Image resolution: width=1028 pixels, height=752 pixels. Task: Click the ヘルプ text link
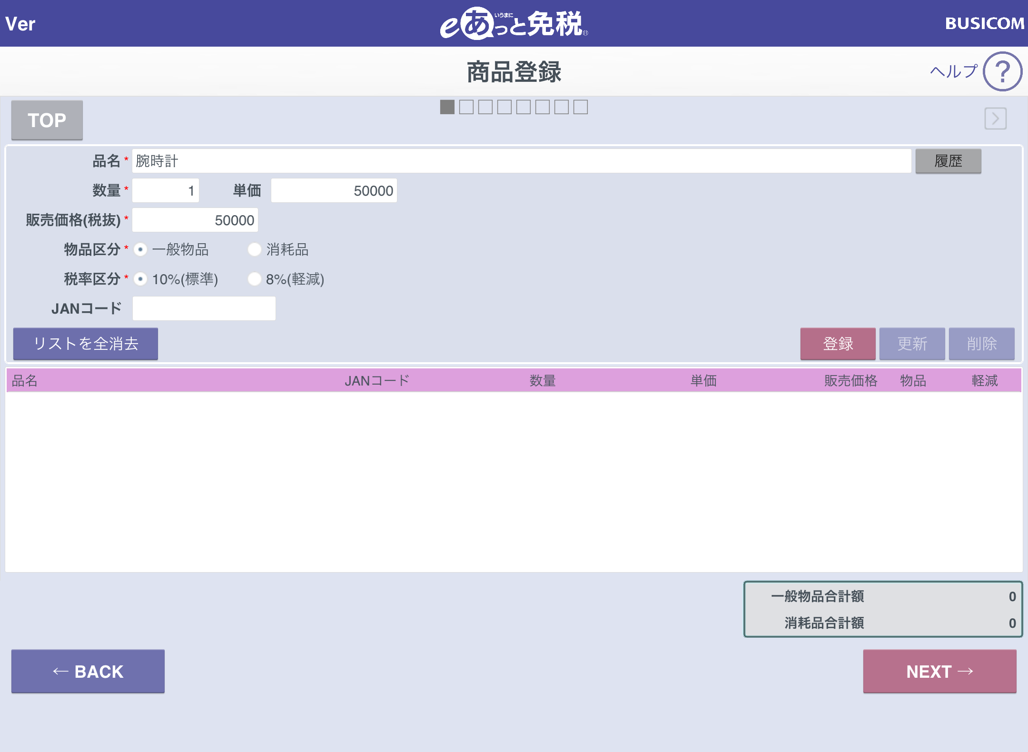[x=954, y=71]
